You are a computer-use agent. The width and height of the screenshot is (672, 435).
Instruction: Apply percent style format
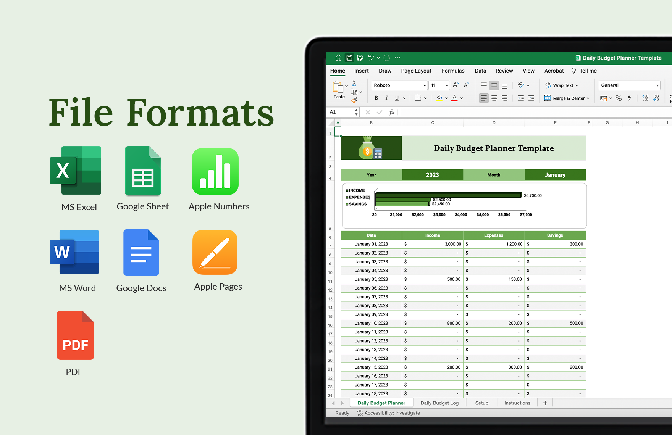tap(619, 98)
